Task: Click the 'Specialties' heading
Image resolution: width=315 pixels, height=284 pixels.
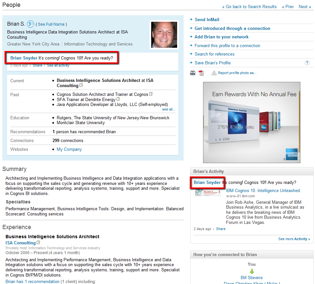Action: (18, 202)
